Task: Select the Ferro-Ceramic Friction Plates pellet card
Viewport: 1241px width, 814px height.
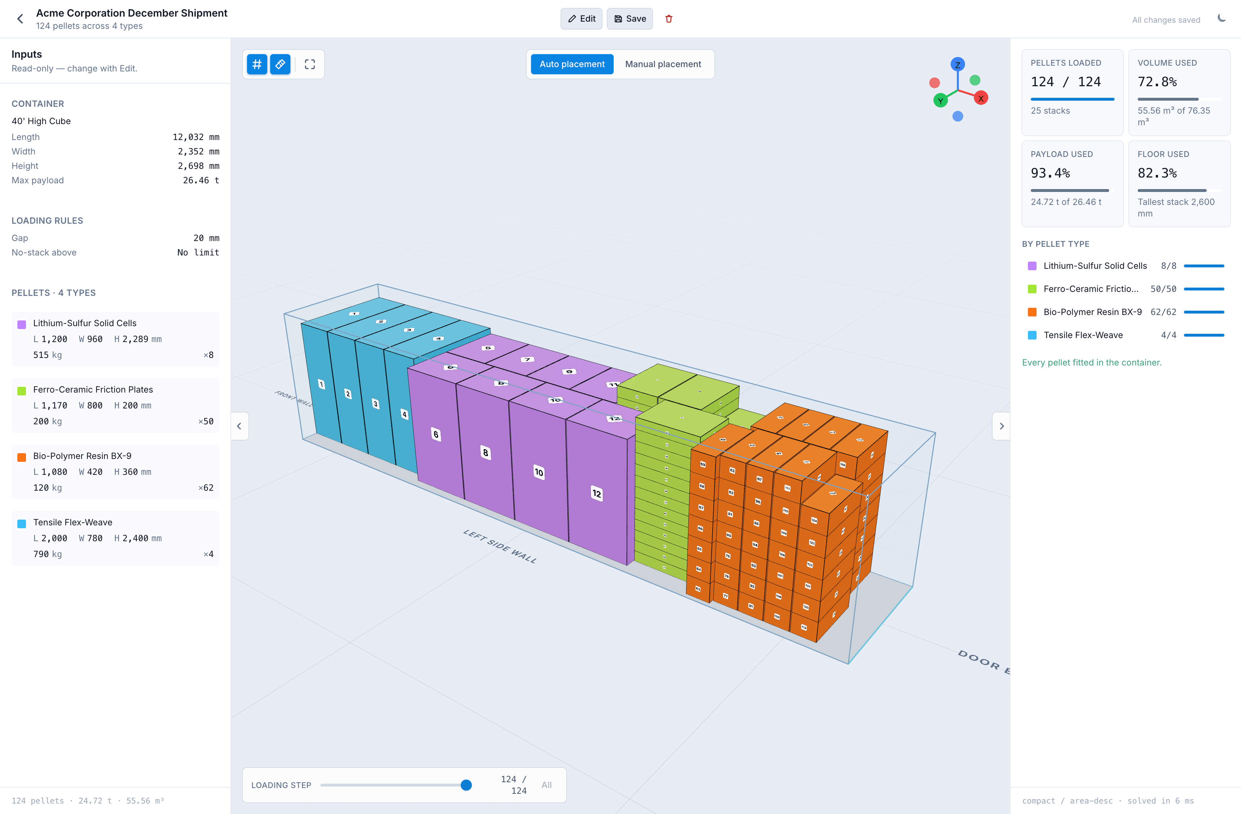Action: [x=115, y=405]
